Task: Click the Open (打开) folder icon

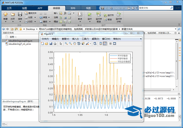Action: pos(13,14)
